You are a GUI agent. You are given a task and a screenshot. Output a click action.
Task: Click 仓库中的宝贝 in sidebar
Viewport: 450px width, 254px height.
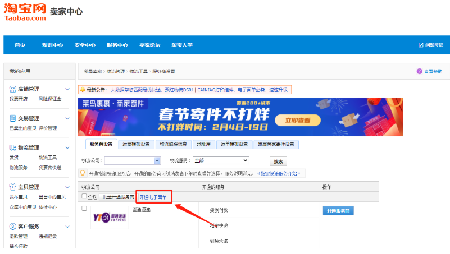click(22, 207)
